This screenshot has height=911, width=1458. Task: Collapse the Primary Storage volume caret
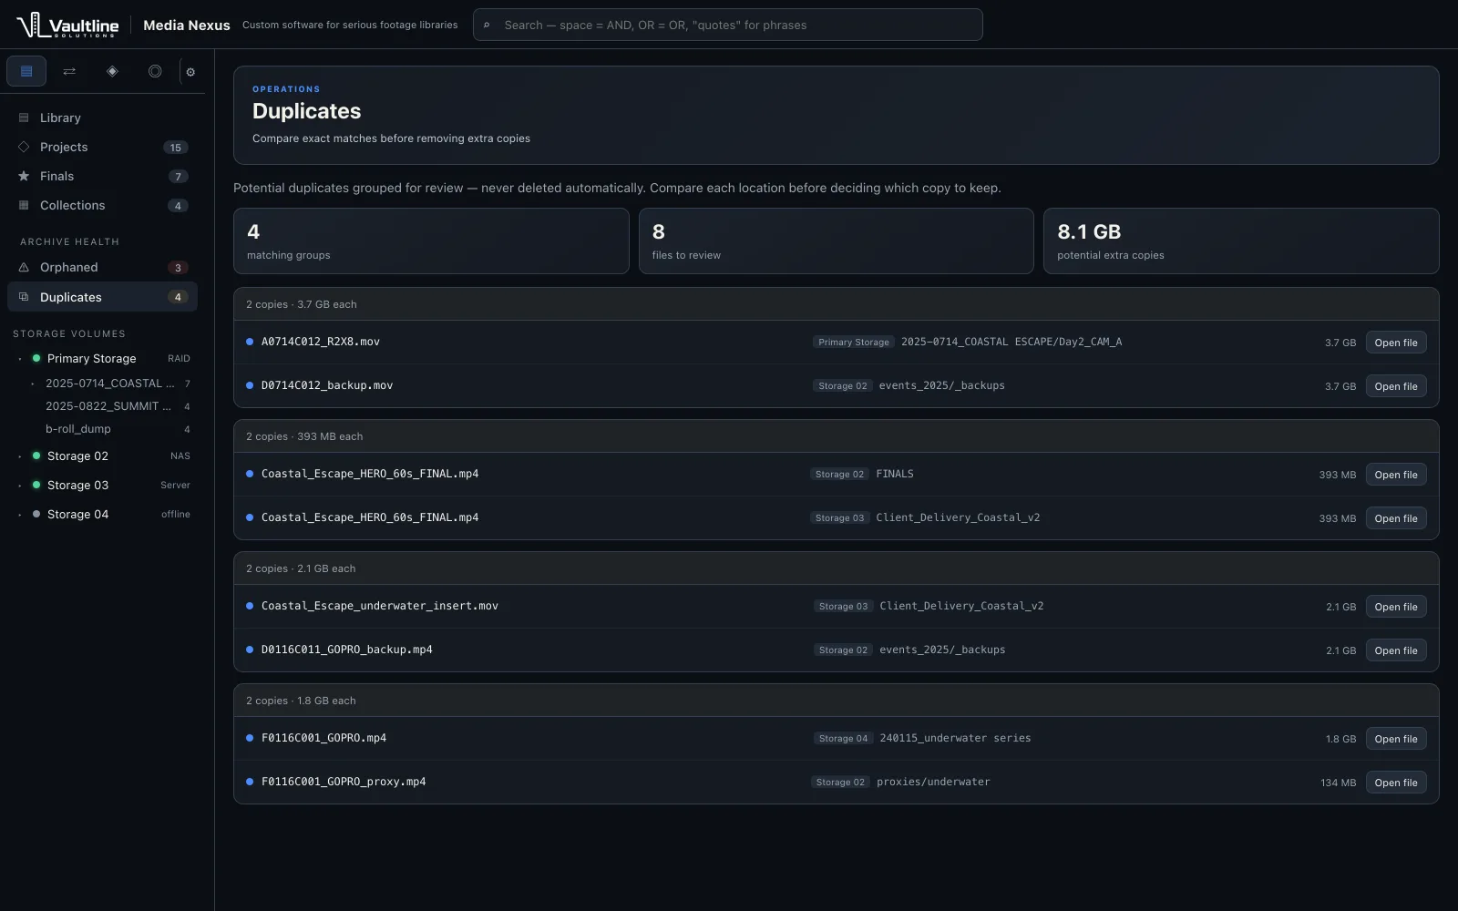tap(20, 359)
